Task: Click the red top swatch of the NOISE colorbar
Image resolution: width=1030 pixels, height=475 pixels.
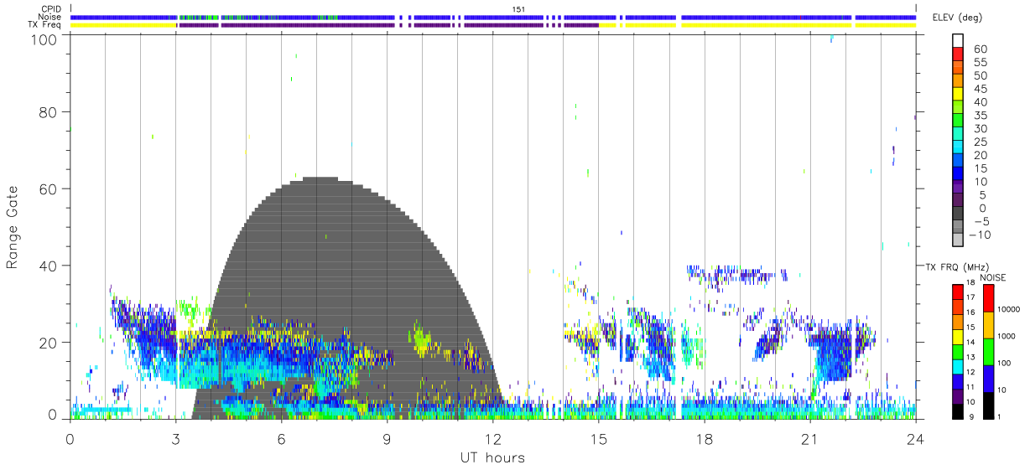Action: tap(988, 297)
